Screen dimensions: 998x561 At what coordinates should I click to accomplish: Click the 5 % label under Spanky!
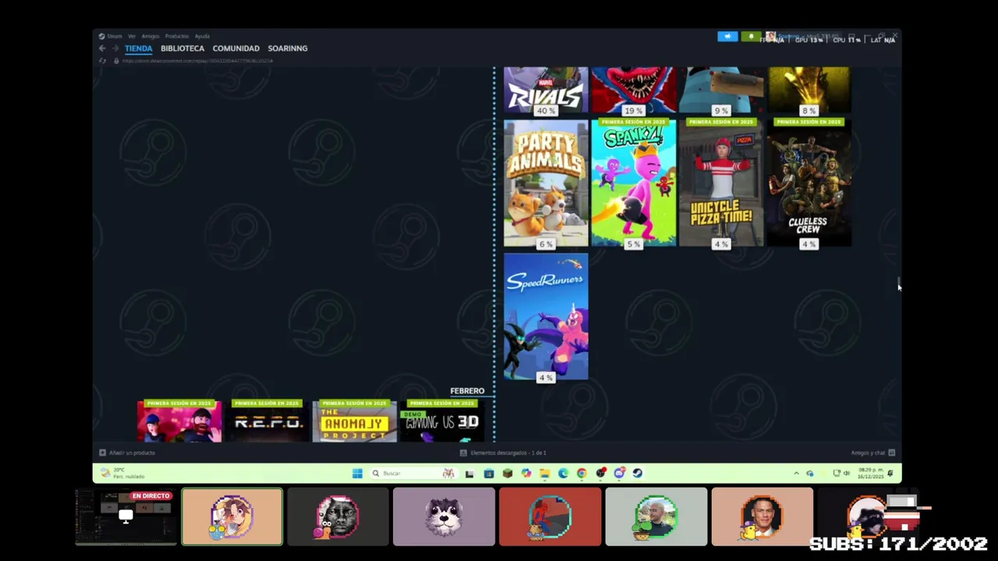633,245
